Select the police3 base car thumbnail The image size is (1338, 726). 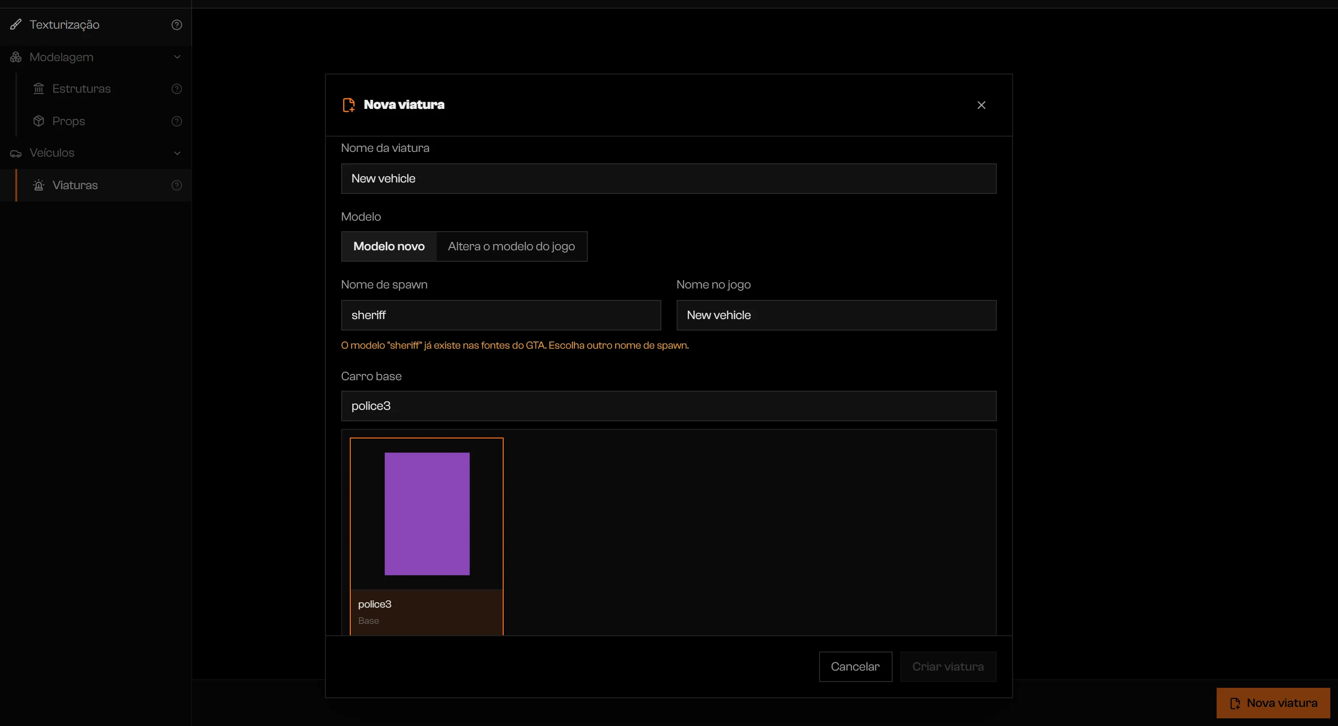(426, 536)
